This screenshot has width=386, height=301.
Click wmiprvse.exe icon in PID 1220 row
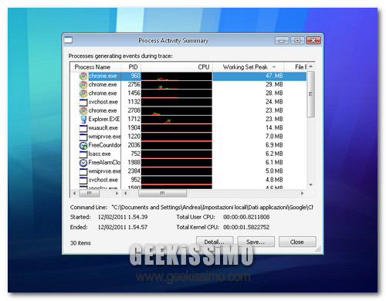pos(83,137)
